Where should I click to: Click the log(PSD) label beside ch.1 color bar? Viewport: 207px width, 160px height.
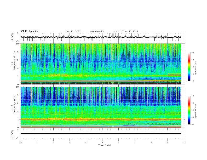195,68
